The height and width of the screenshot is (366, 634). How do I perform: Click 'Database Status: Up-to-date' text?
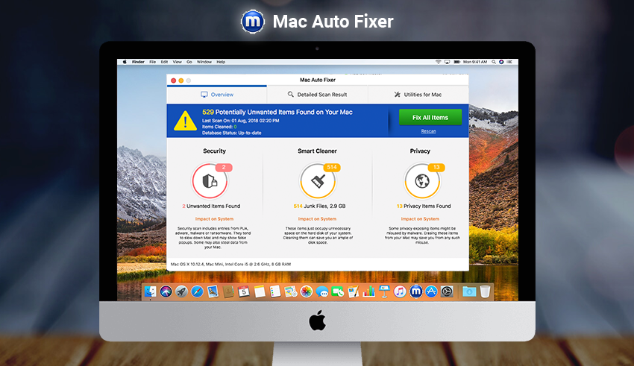(x=232, y=133)
